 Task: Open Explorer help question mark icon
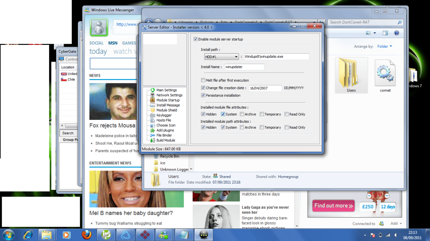(x=396, y=33)
